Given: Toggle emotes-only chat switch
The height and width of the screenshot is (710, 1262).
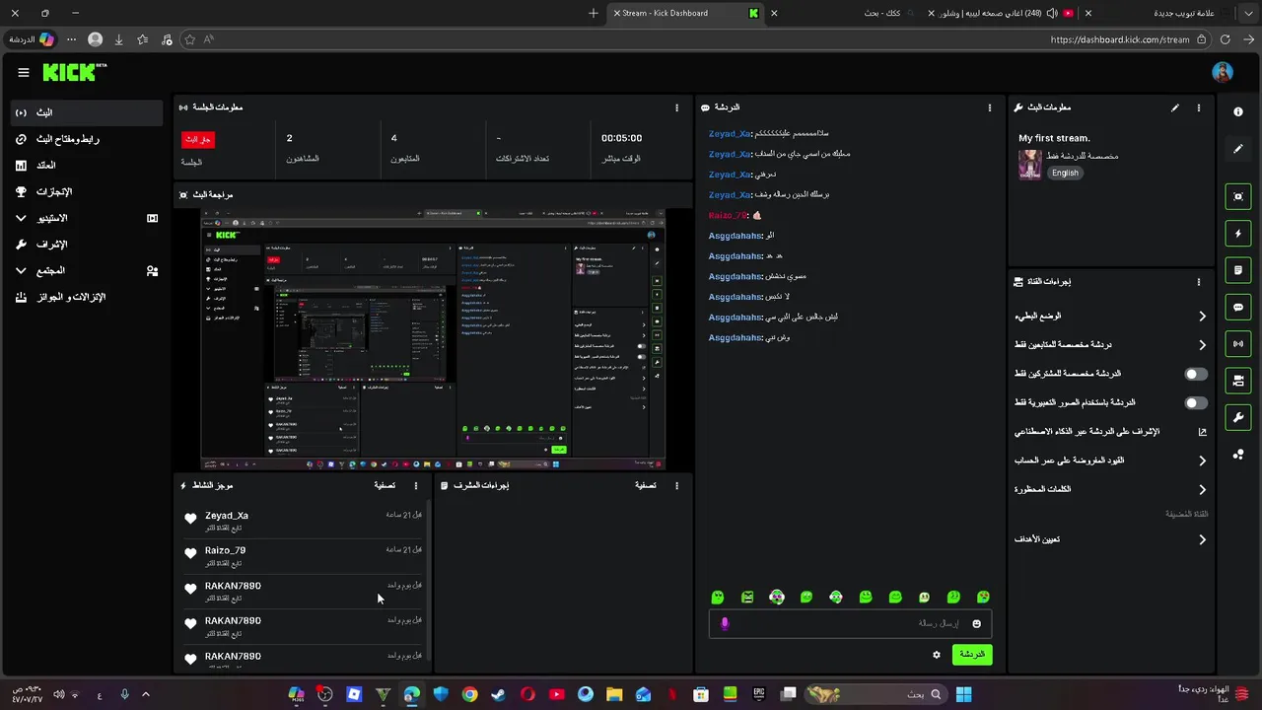Looking at the screenshot, I should coord(1196,402).
